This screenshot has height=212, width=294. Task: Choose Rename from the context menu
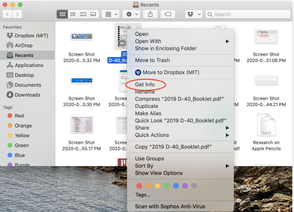(x=180, y=92)
